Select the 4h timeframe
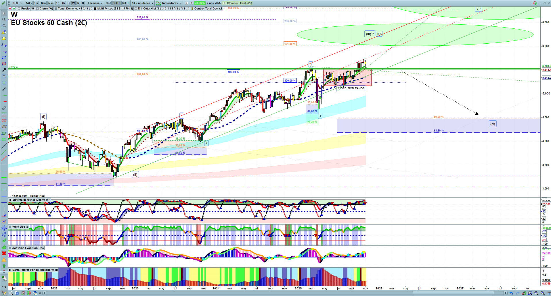The height and width of the screenshot is (296, 551). [64, 3]
